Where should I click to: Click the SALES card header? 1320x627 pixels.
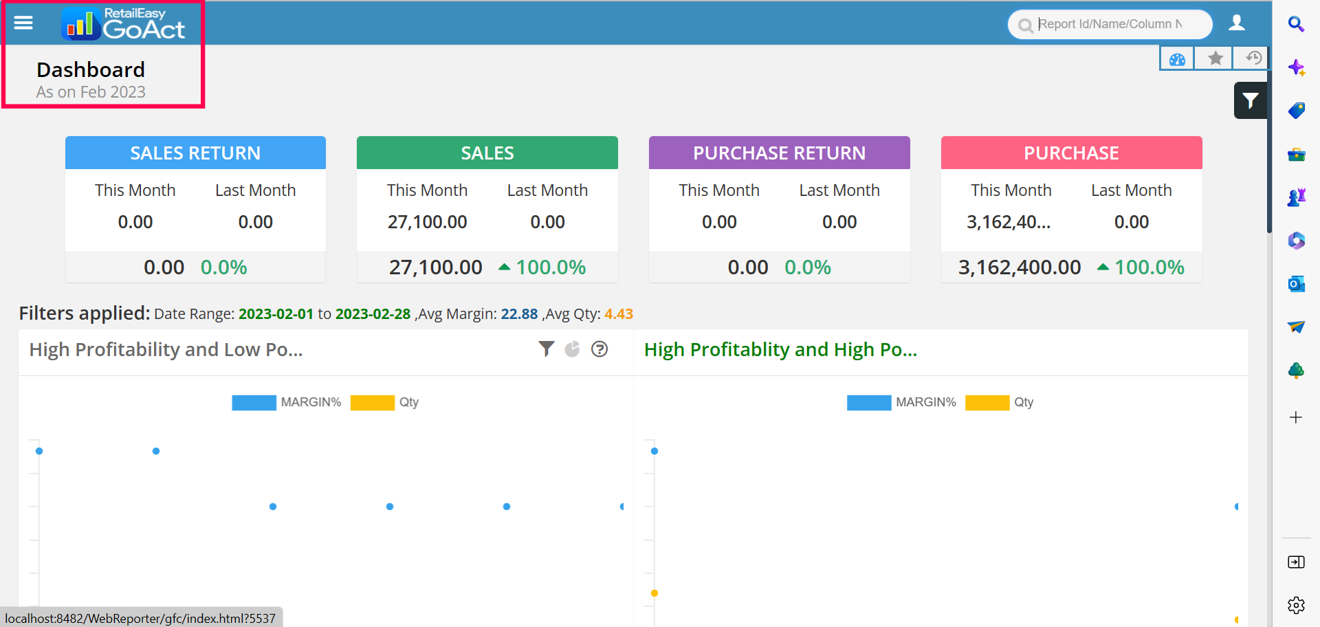pyautogui.click(x=487, y=153)
